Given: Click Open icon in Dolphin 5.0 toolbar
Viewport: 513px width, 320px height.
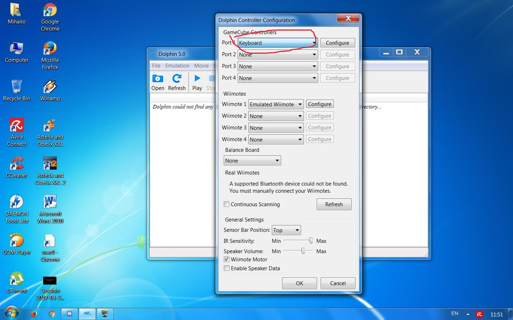Looking at the screenshot, I should click(158, 83).
